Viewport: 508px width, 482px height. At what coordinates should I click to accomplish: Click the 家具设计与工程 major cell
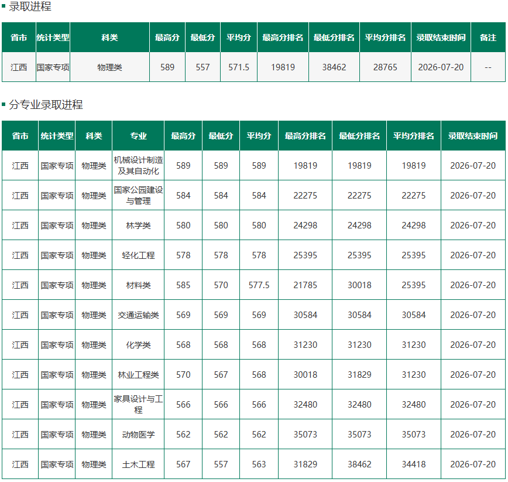point(138,405)
